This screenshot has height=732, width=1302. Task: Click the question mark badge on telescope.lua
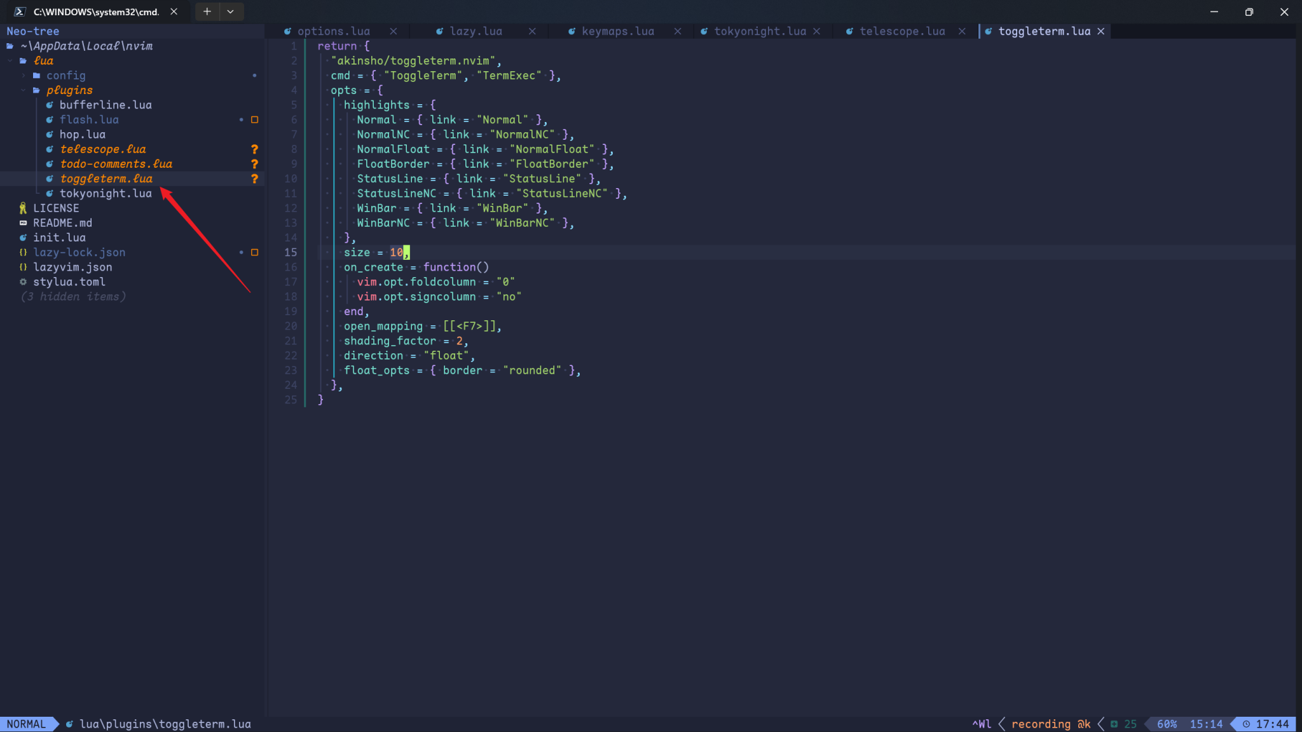tap(254, 149)
